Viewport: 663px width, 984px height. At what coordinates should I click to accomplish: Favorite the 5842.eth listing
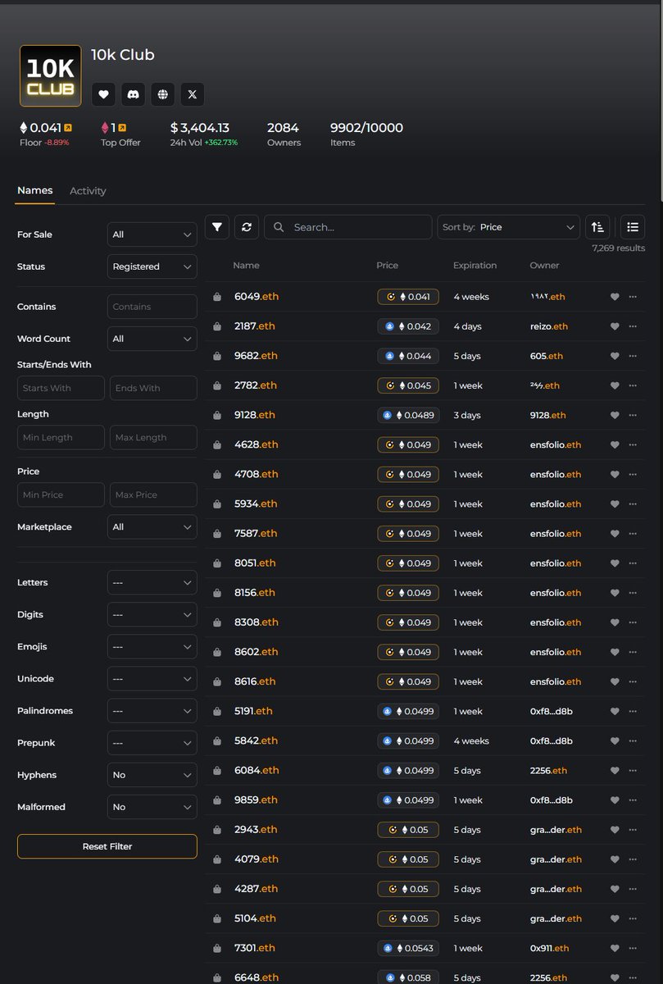(x=615, y=740)
